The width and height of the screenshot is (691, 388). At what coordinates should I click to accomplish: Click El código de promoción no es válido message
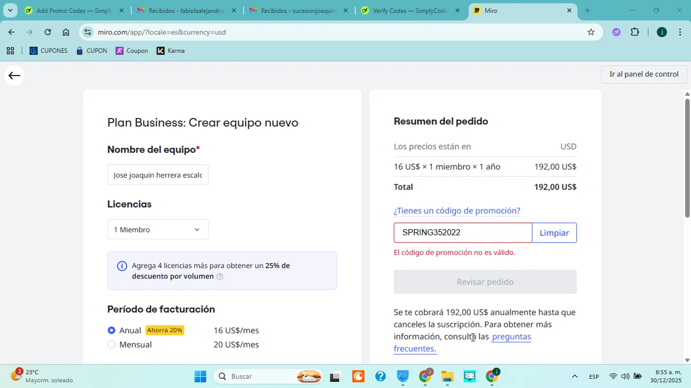[455, 253]
